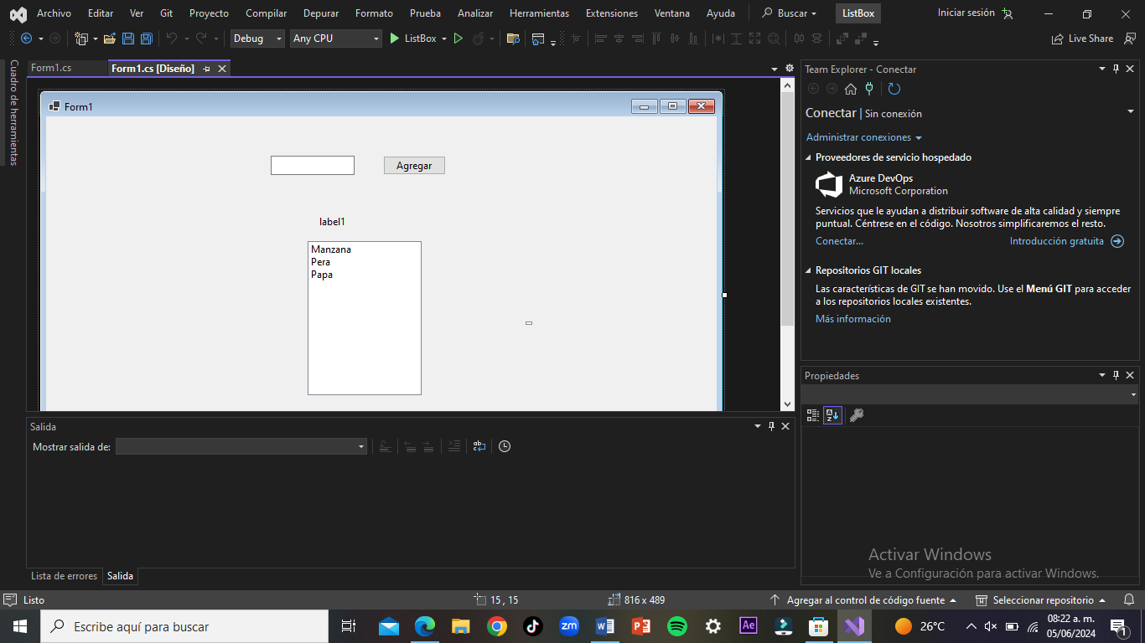Screen dimensions: 1145x643
Task: Toggle pin on the Salida panel
Action: [x=771, y=426]
